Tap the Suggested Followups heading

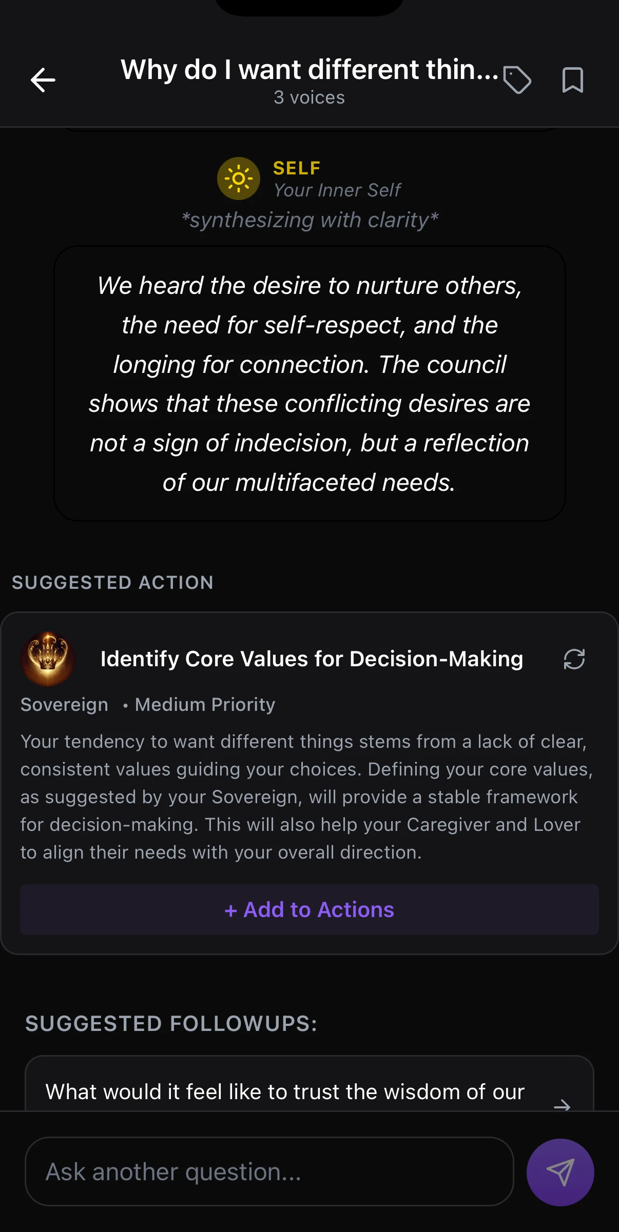tap(171, 1024)
